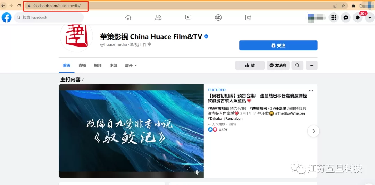Open featured post three-dot options menu
The width and height of the screenshot is (375, 185).
click(x=311, y=91)
